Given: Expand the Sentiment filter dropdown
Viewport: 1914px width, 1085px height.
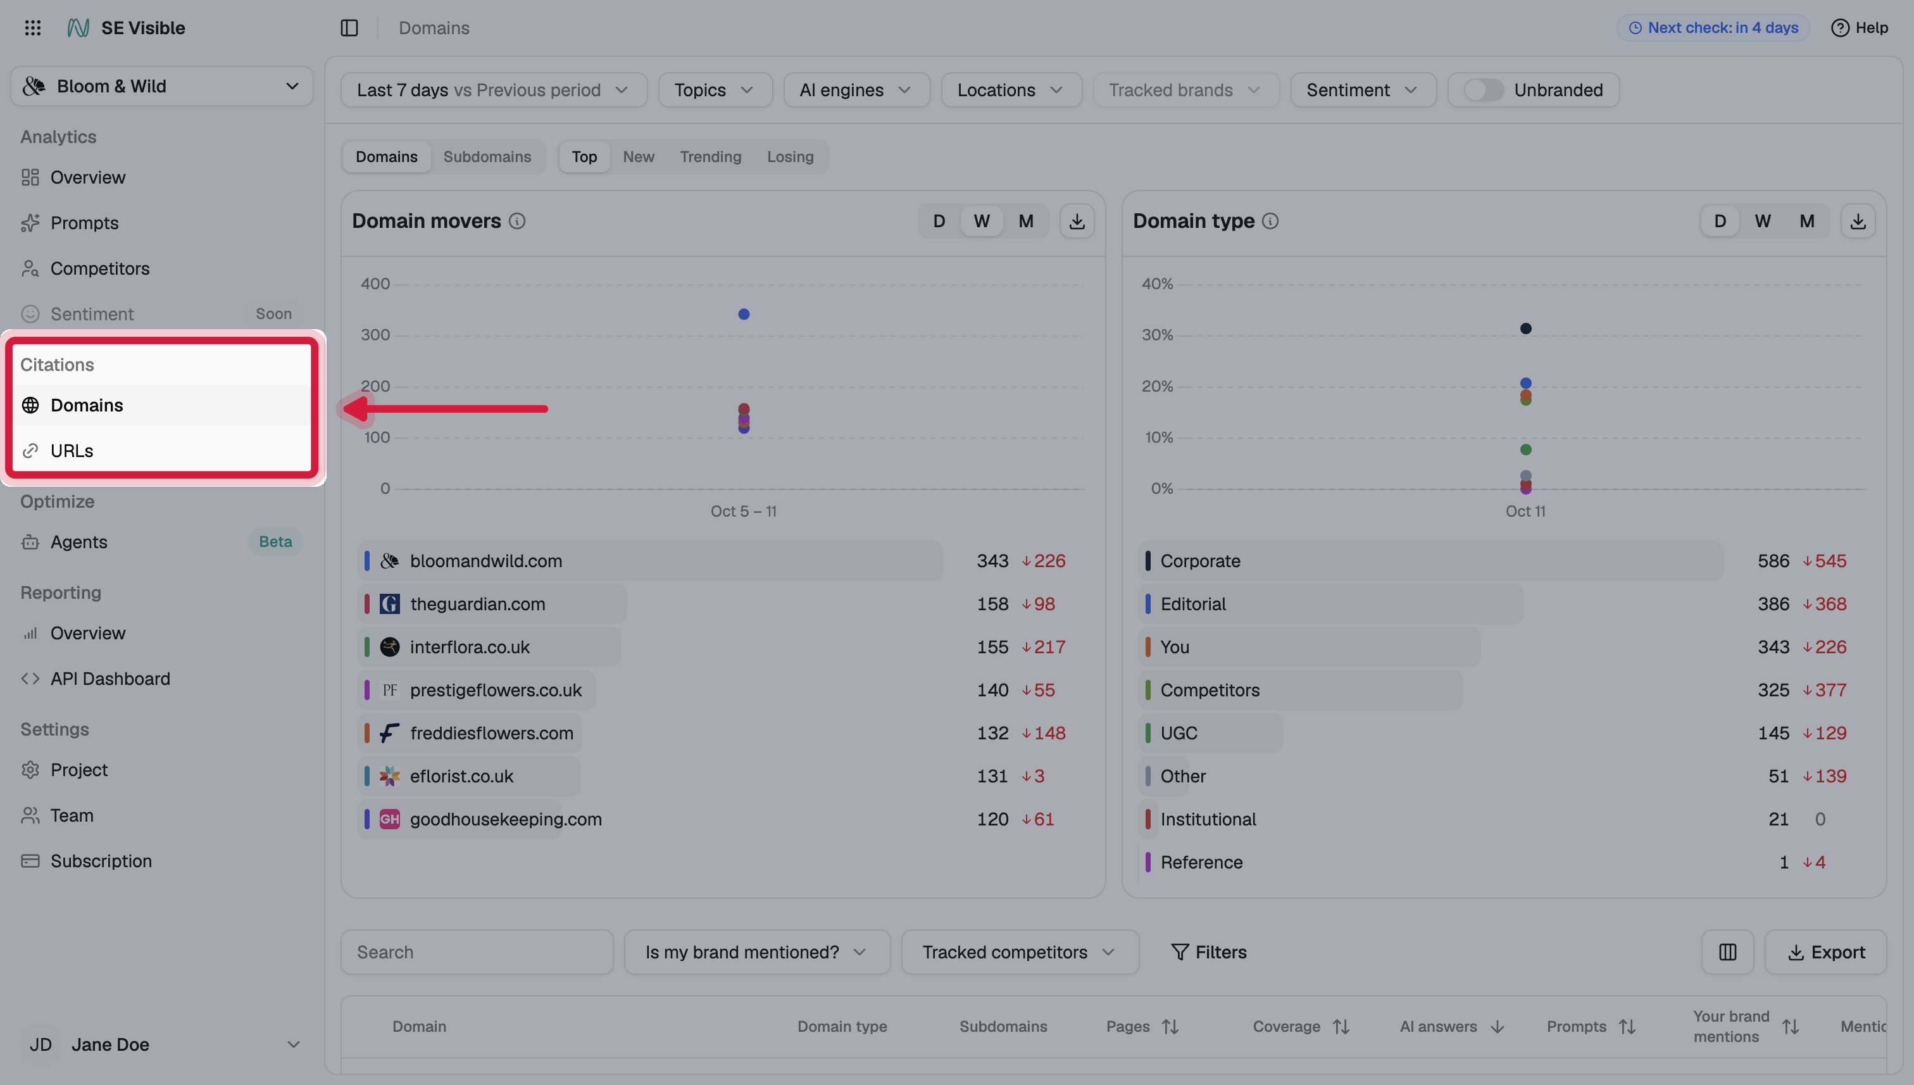Looking at the screenshot, I should [x=1363, y=90].
